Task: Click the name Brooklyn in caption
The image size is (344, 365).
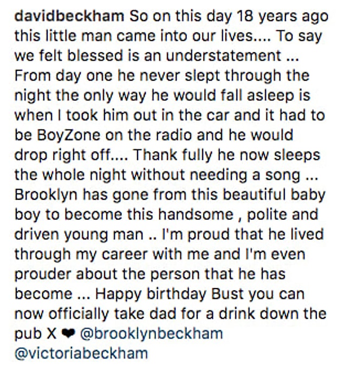Action: [46, 195]
